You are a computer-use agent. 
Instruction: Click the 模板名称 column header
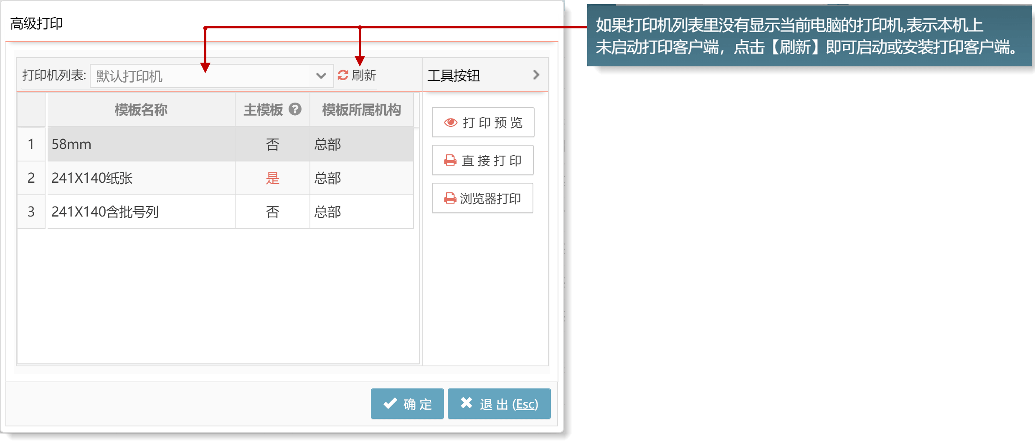tap(141, 110)
